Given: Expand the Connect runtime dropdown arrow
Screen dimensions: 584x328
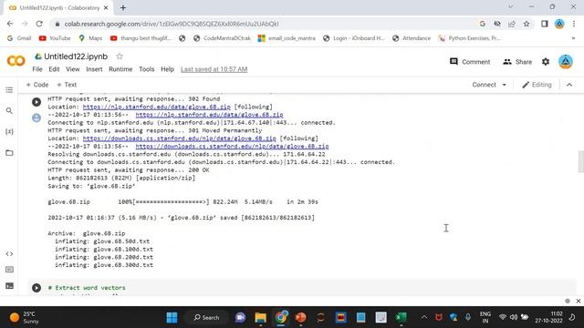Looking at the screenshot, I should click(x=505, y=85).
